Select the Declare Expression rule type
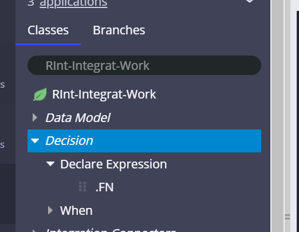 [113, 164]
